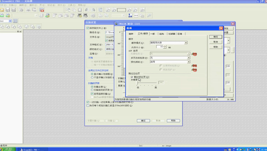The image size is (267, 151).
Task: Open the 2x1 layout dropdown
Action: point(10,21)
